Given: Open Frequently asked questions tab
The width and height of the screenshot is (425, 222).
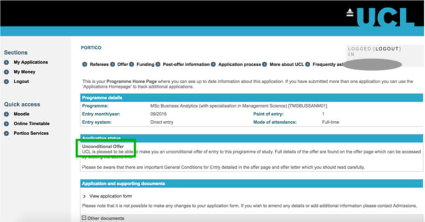Looking at the screenshot, I should tap(328, 65).
